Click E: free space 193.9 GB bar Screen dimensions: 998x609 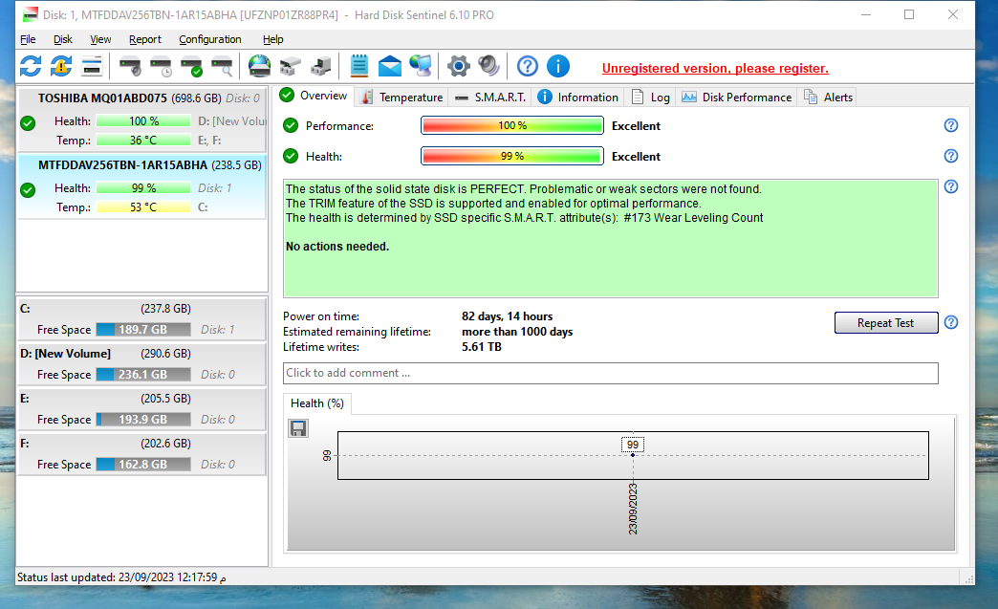(143, 420)
